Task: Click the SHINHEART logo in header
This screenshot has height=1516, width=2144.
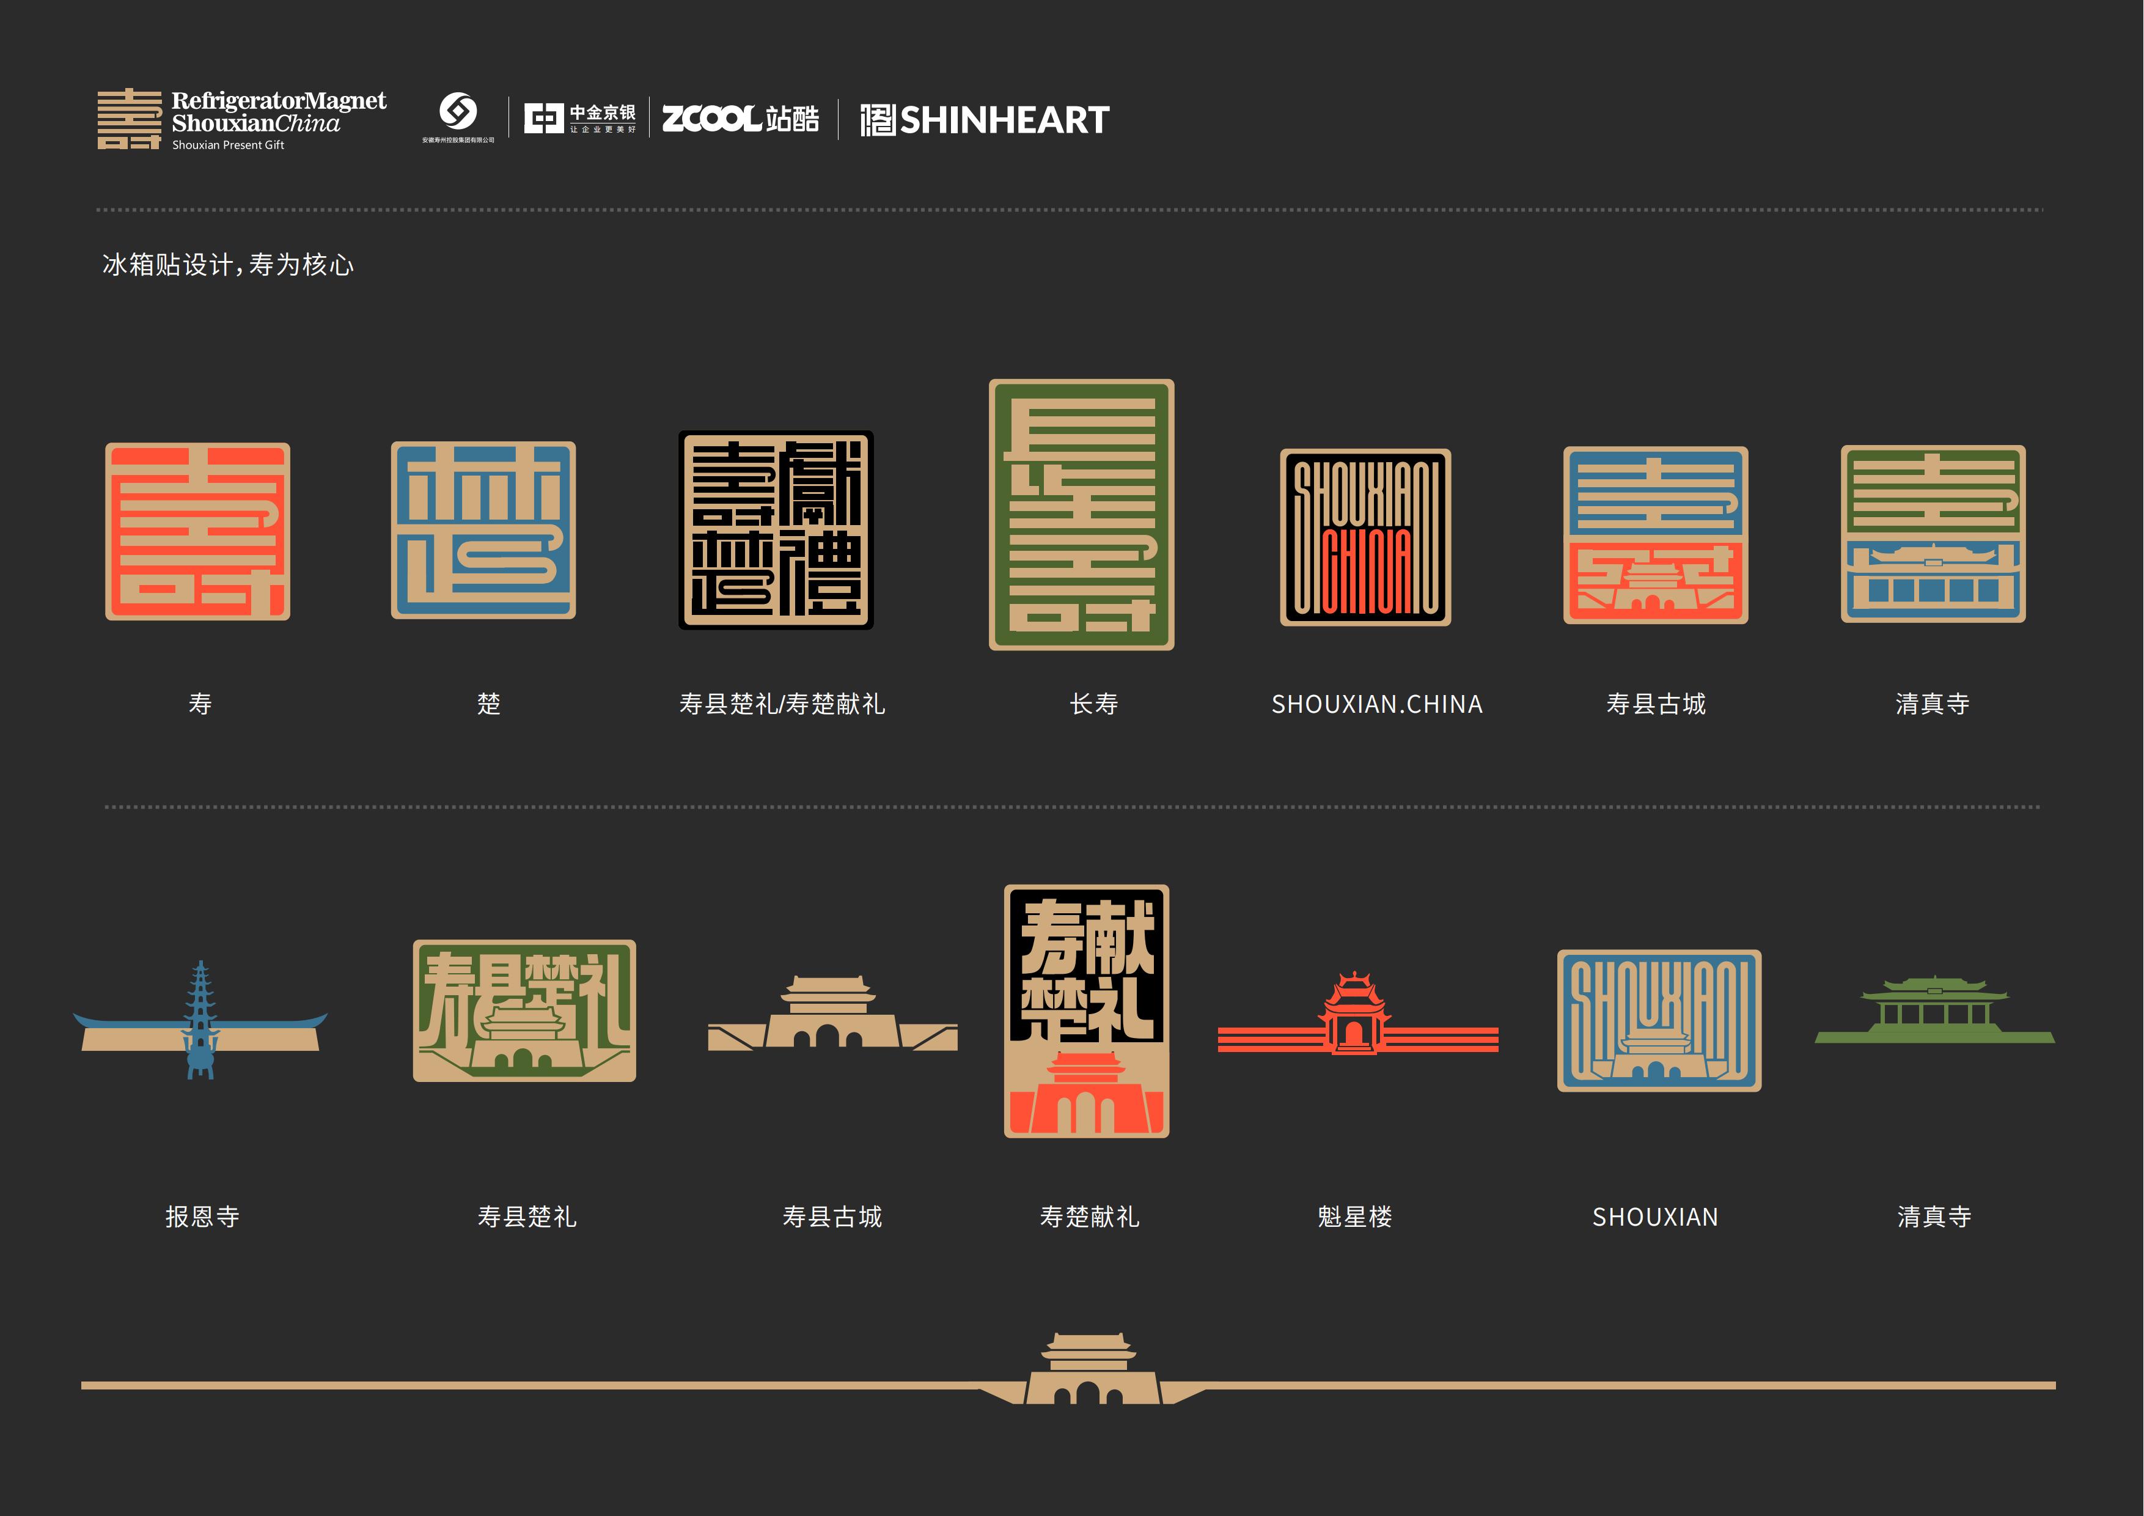Action: point(984,120)
